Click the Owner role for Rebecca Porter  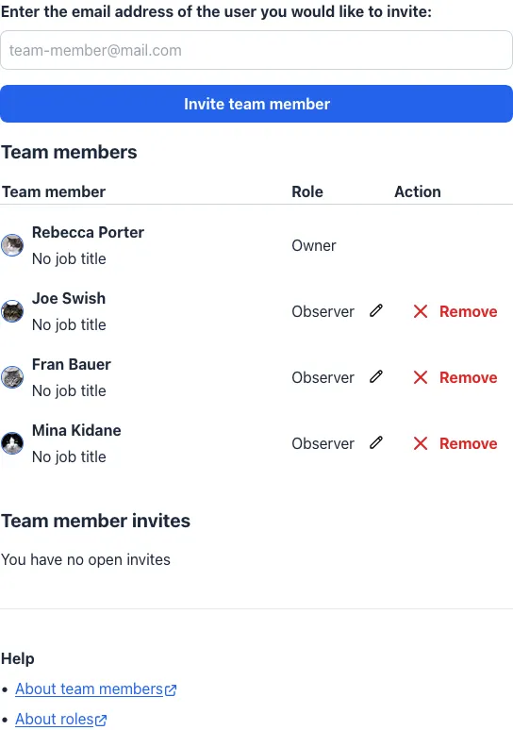314,246
